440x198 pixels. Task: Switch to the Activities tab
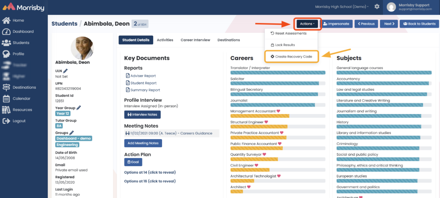pos(165,40)
